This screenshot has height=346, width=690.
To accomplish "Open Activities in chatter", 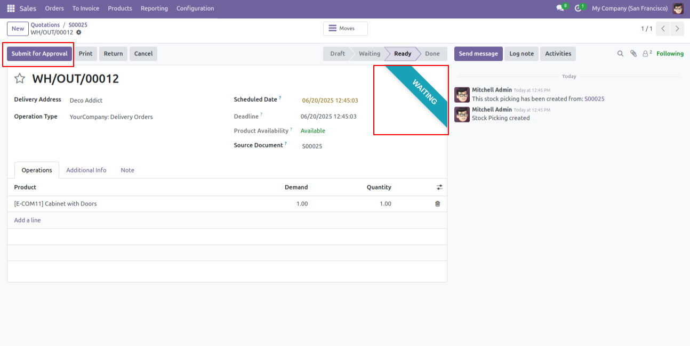I will 558,54.
